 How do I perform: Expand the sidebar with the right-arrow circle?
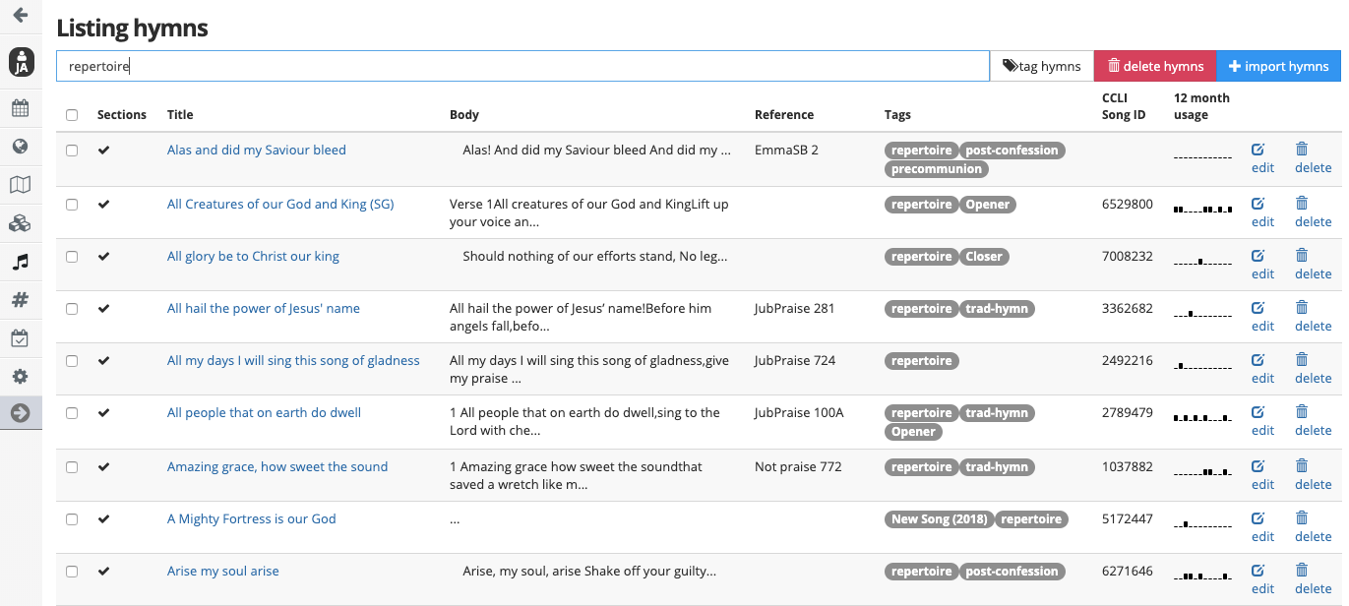pos(20,414)
